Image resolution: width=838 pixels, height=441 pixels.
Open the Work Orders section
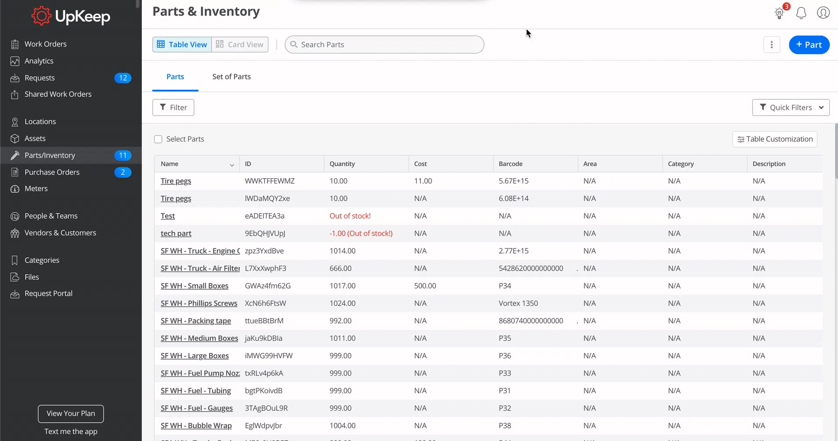pos(45,44)
